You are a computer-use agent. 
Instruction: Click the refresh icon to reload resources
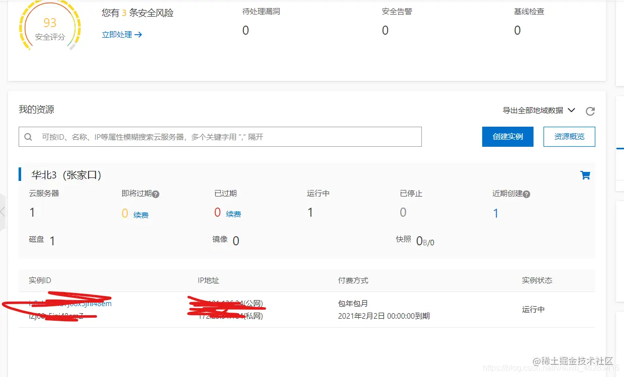click(x=590, y=110)
